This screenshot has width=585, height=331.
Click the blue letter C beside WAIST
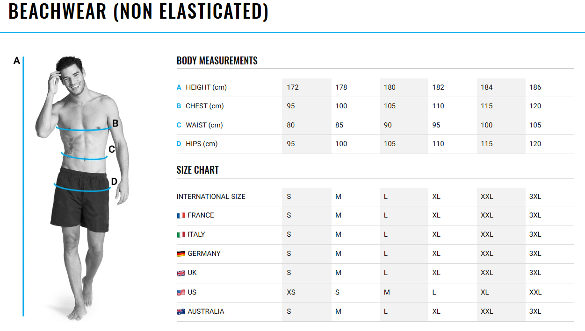[179, 125]
